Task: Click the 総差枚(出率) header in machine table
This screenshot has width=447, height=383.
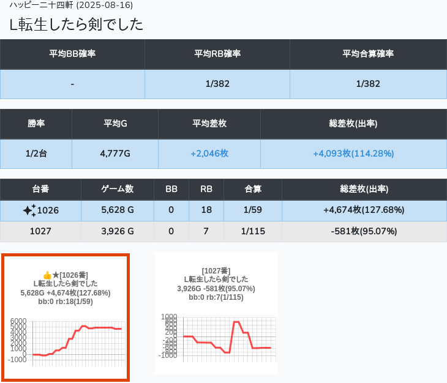Action: (x=363, y=189)
